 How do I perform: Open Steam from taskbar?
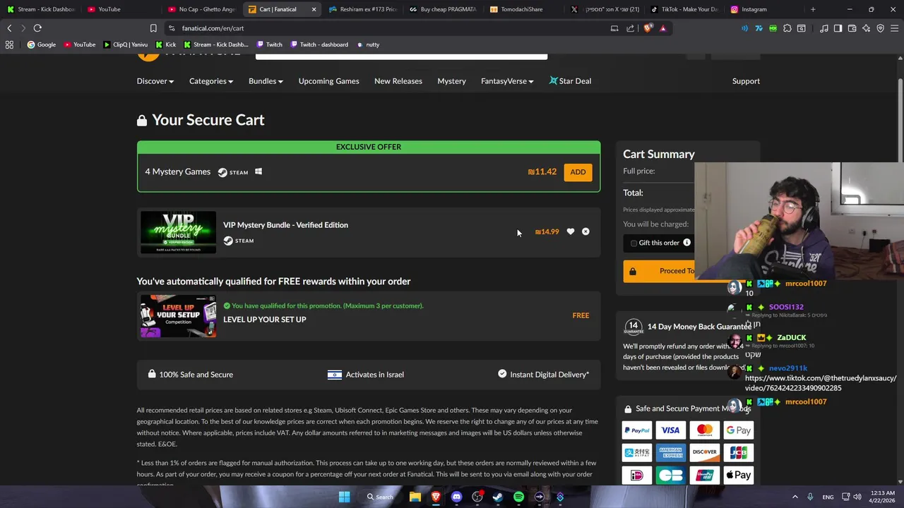498,497
